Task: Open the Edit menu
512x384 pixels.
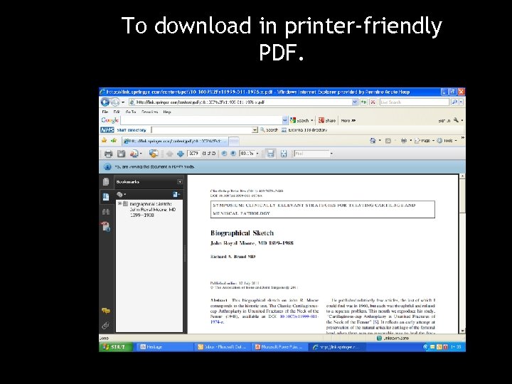Action: 116,112
